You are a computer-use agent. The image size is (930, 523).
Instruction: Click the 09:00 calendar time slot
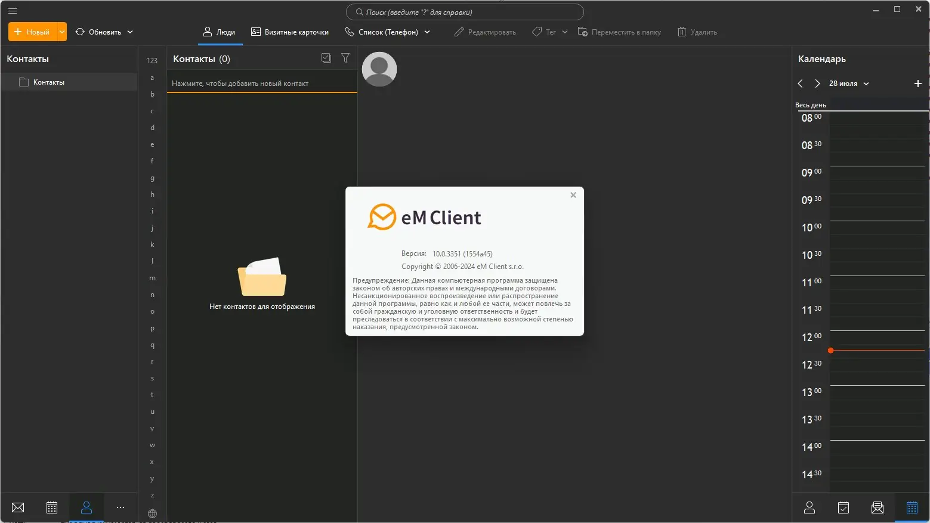point(877,180)
